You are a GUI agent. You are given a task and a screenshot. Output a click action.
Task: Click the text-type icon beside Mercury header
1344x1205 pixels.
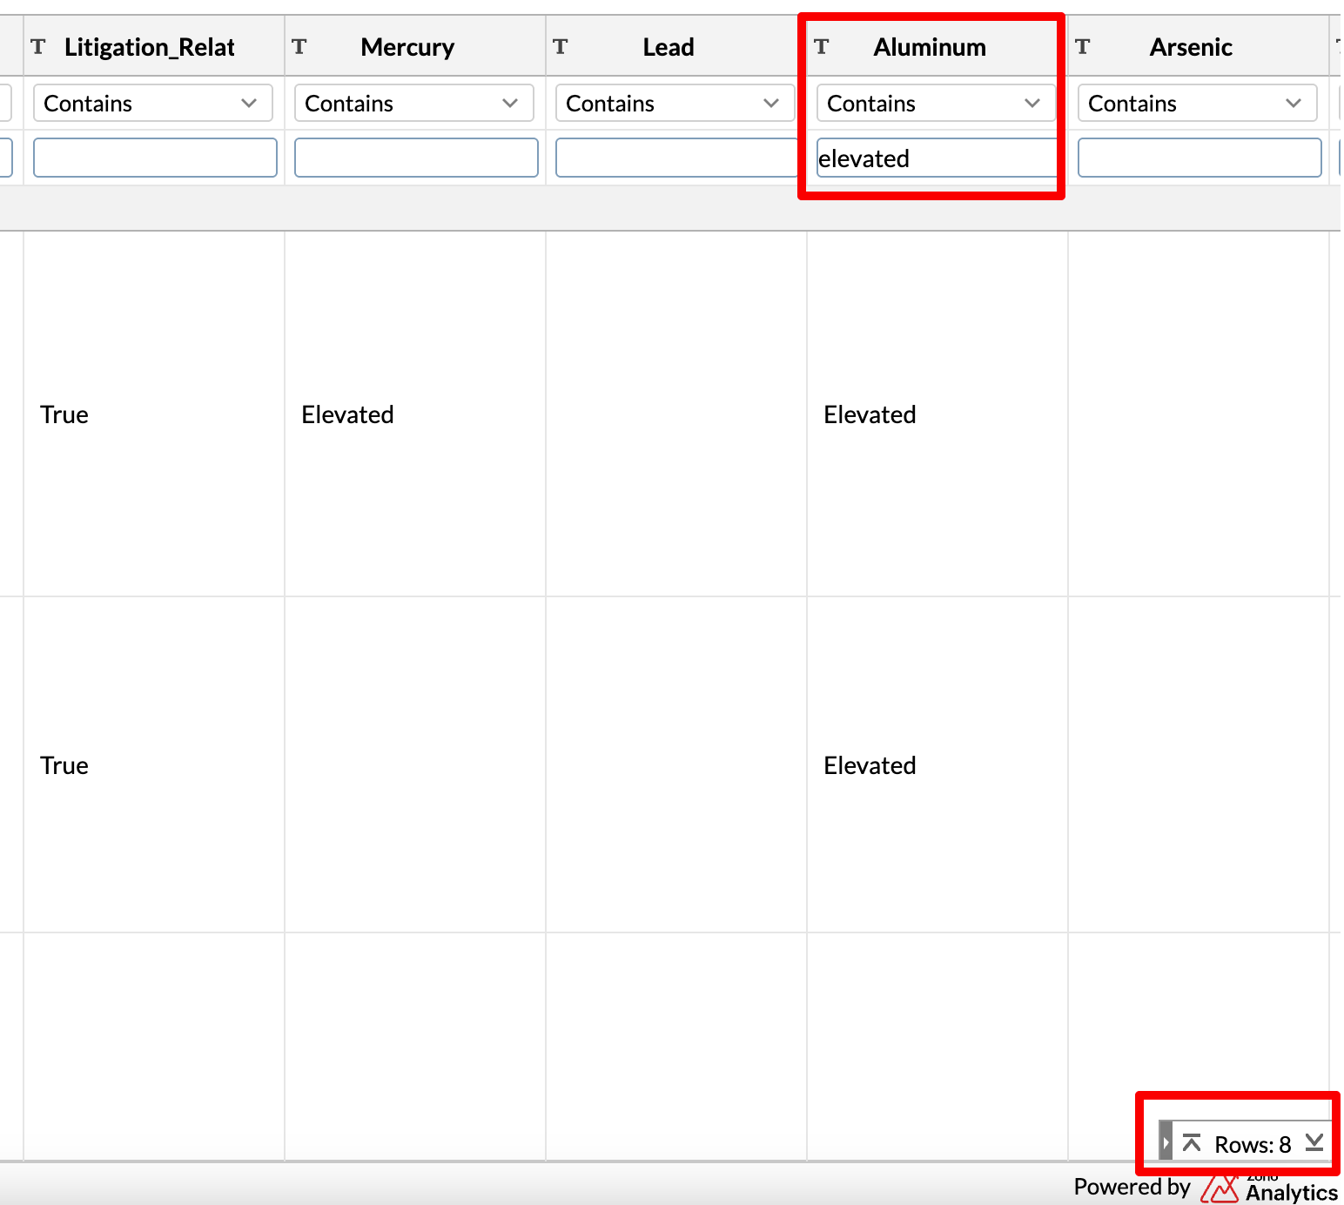click(299, 46)
